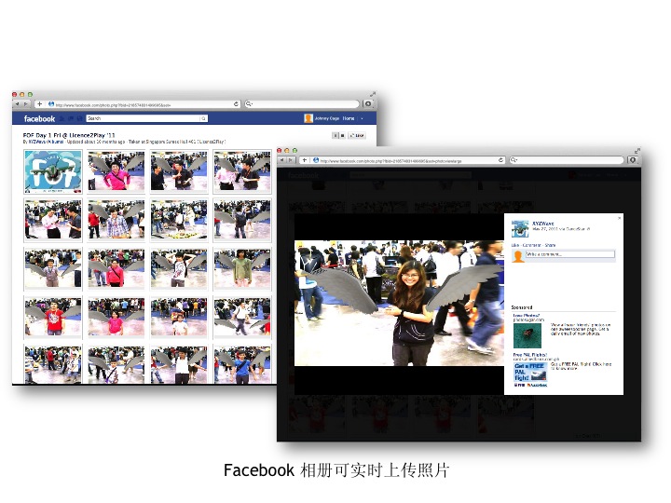Open plaid-shirt person thumbnail in second row
The height and width of the screenshot is (503, 671).
tap(116, 220)
